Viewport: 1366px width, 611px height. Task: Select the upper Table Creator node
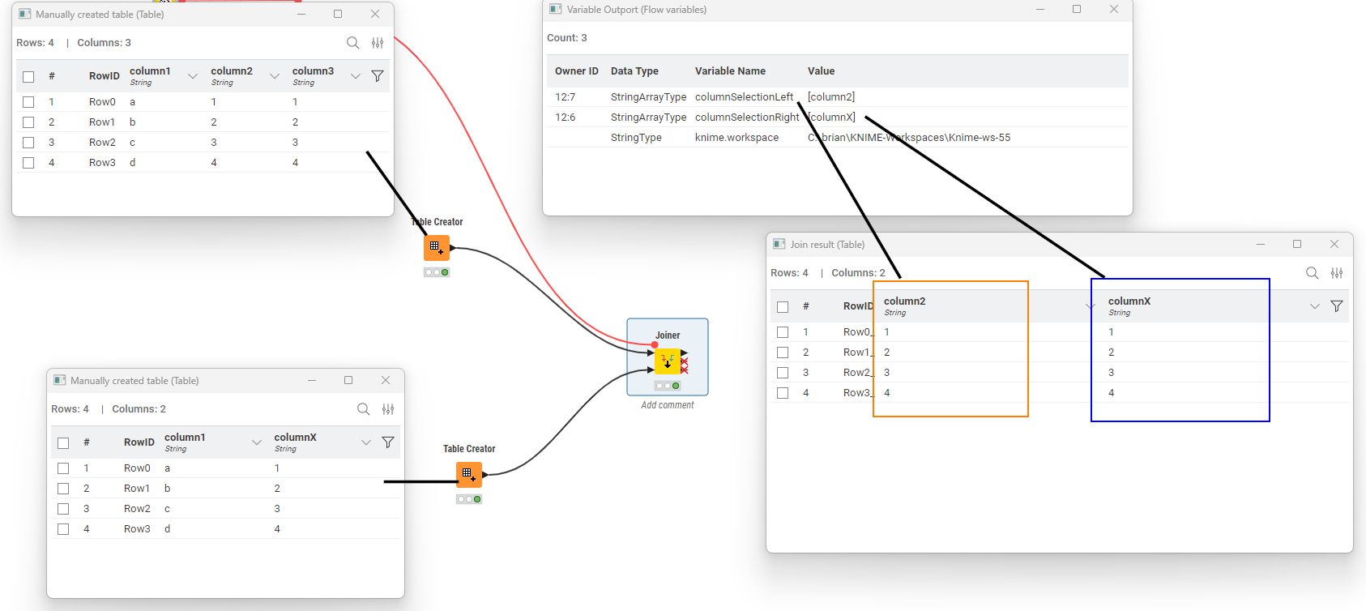click(436, 246)
